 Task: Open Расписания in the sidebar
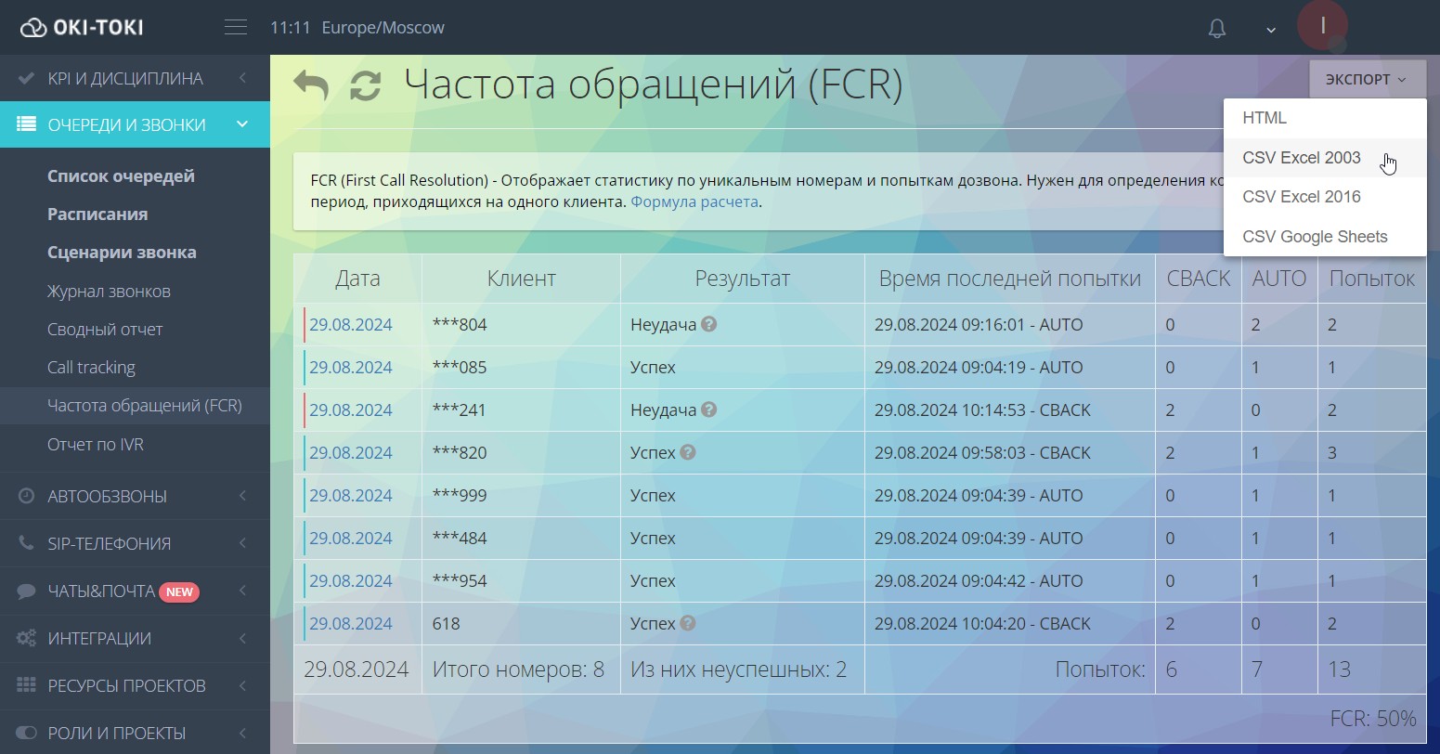[x=97, y=214]
